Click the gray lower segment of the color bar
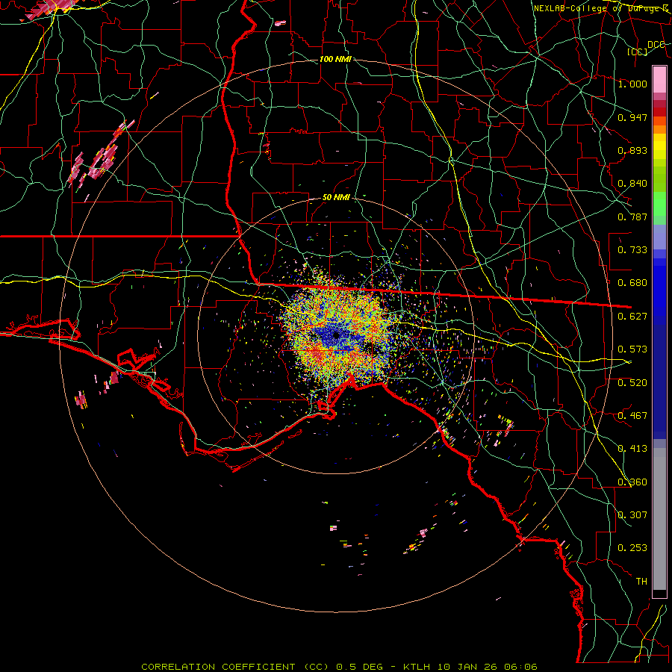Screen dimensions: 672x672 (659, 519)
